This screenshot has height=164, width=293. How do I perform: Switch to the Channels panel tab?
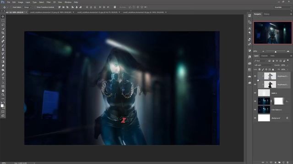pyautogui.click(x=264, y=56)
